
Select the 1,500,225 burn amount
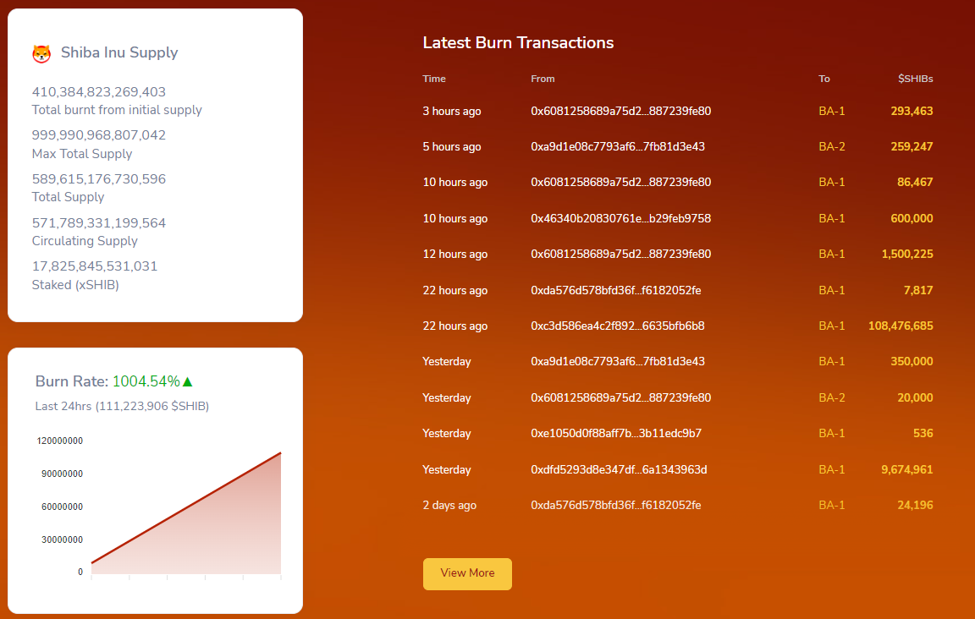click(x=907, y=255)
